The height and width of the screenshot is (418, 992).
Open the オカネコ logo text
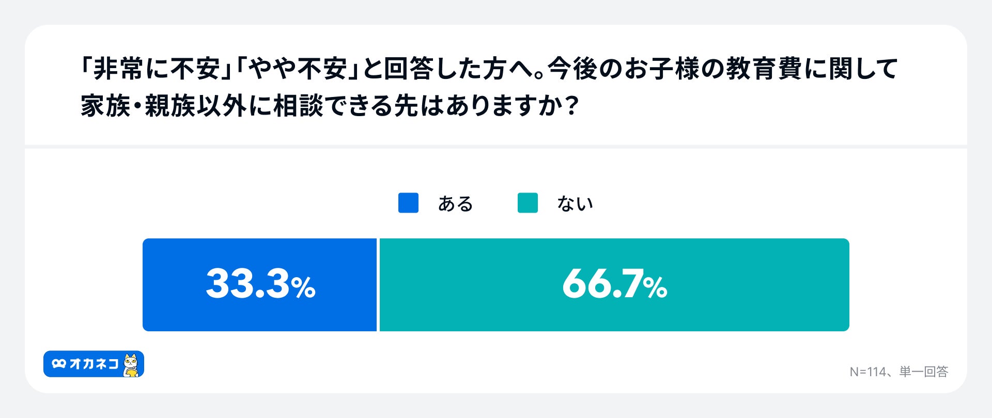(x=94, y=364)
